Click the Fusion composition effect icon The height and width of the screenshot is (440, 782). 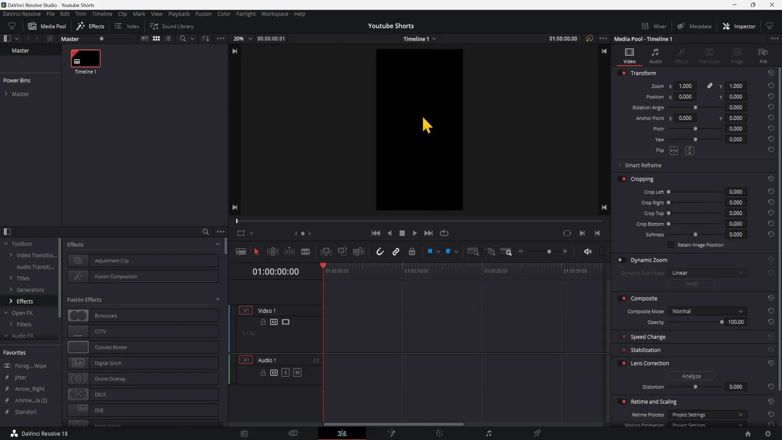click(x=77, y=276)
